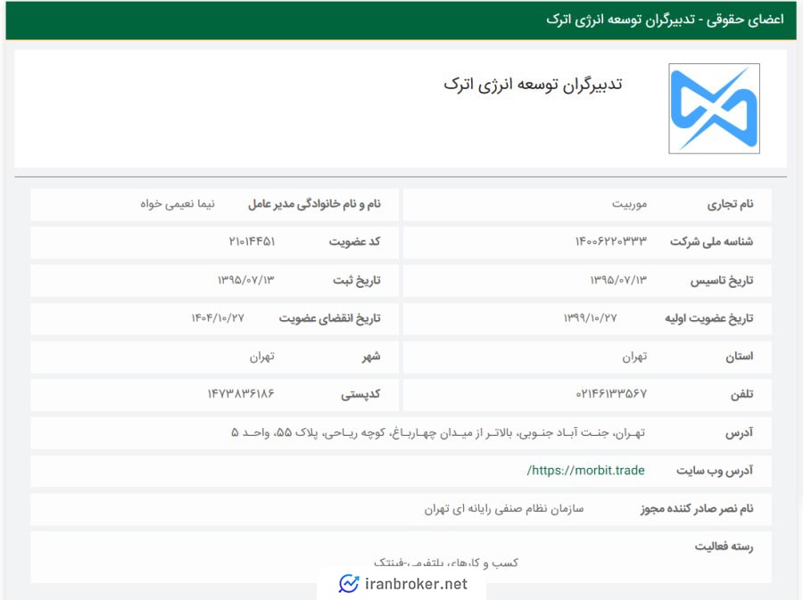Image resolution: width=803 pixels, height=600 pixels.
Task: Select the label شناسه ملی شرکت
Action: pos(711,242)
